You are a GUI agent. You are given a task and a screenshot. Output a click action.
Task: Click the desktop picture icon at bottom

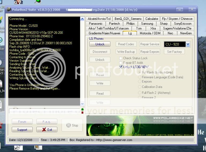coord(38,147)
